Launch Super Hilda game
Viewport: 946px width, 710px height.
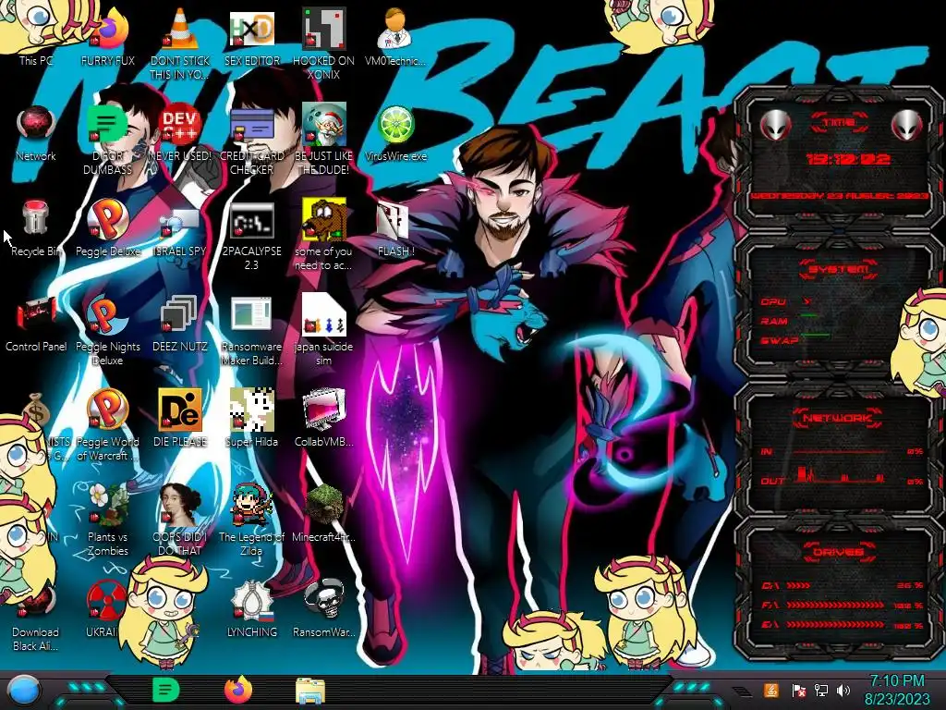coord(251,418)
